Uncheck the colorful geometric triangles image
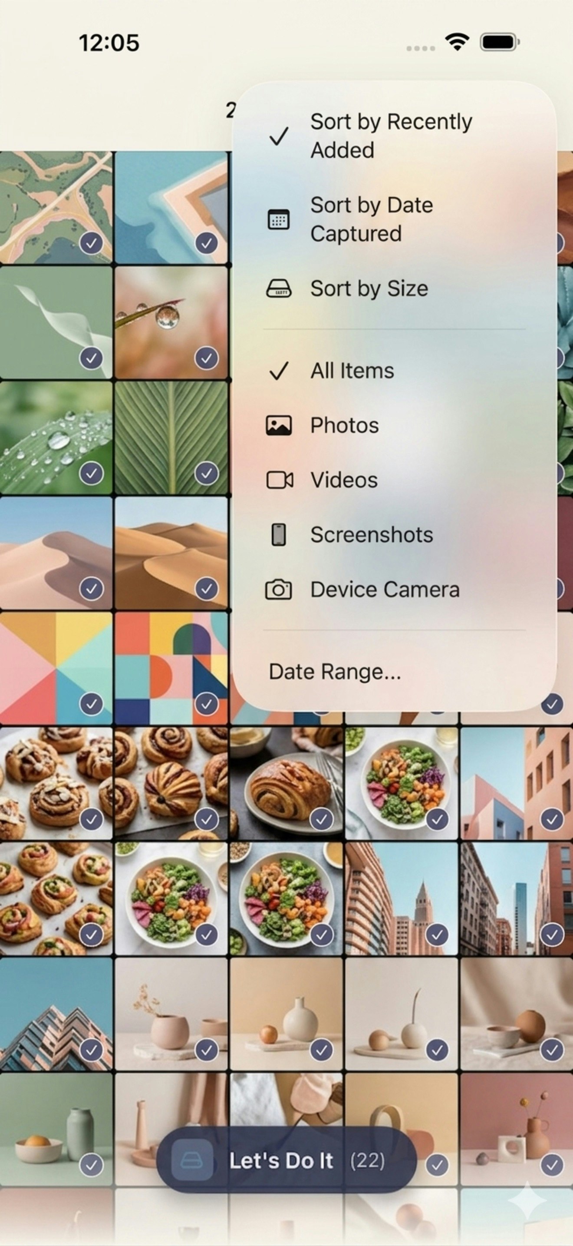This screenshot has height=1246, width=573. coord(92,704)
